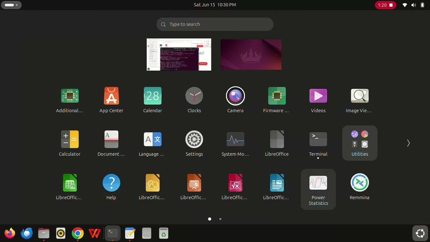
Task: Open Google Chrome from the dock
Action: (78, 233)
